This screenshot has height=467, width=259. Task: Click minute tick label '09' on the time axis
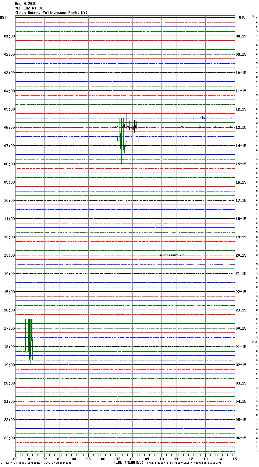coord(147,459)
